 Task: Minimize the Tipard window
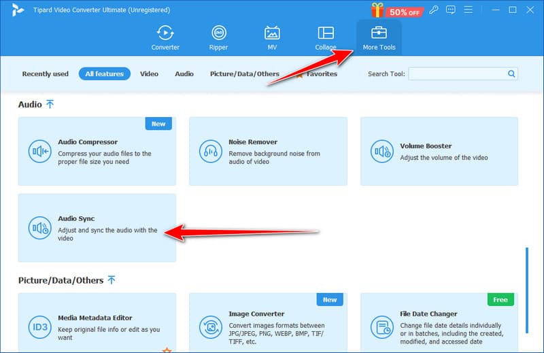click(496, 10)
